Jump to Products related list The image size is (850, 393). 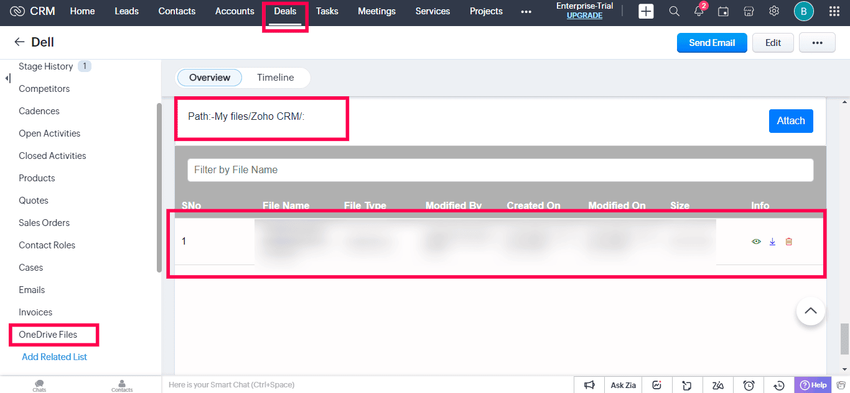click(37, 178)
